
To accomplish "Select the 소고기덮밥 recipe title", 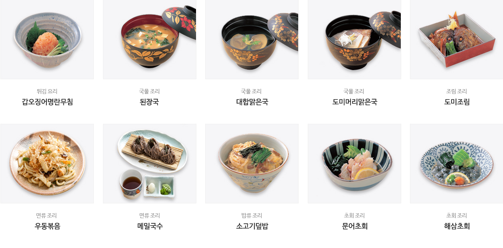I will (x=252, y=226).
